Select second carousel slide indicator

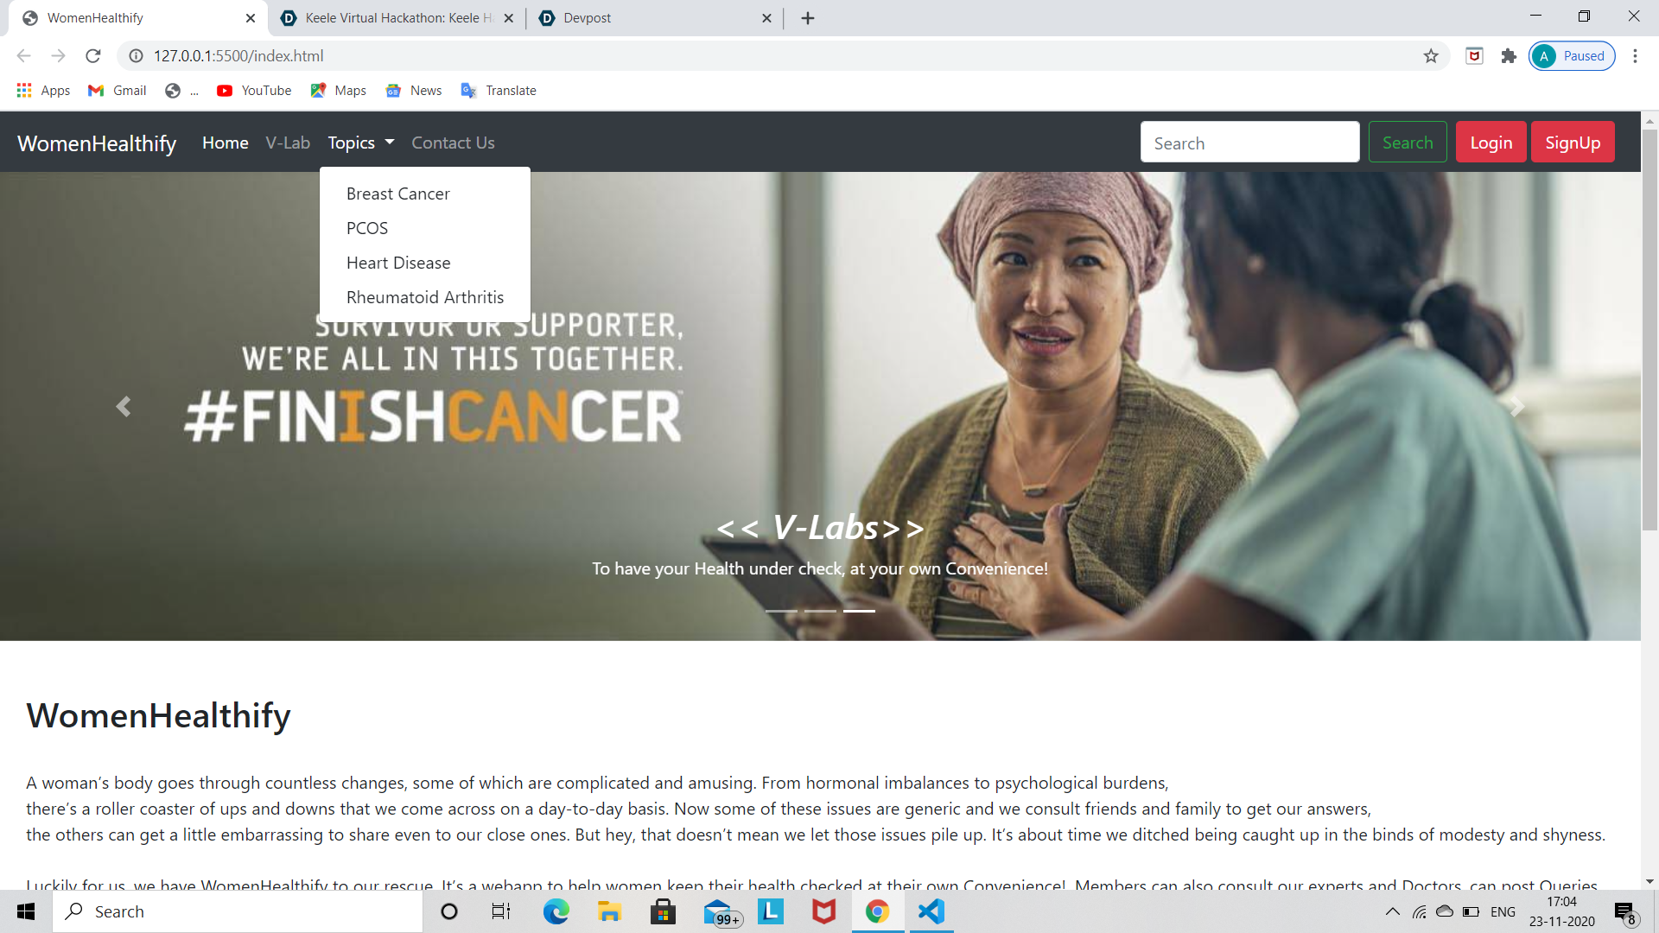click(x=820, y=611)
